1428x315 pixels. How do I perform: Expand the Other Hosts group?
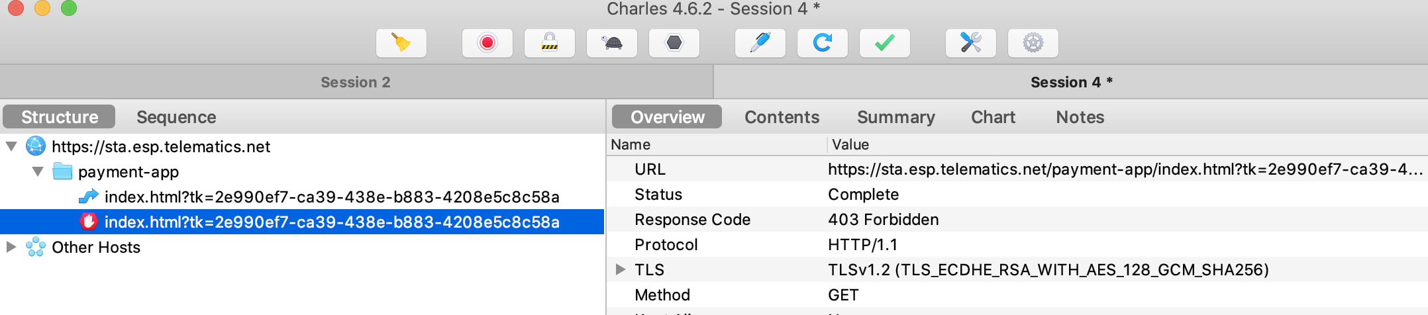(x=11, y=247)
